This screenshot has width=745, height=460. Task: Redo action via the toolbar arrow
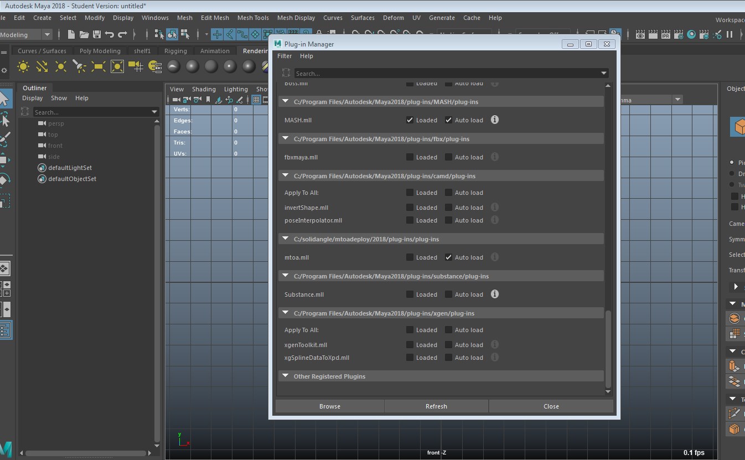pyautogui.click(x=122, y=34)
